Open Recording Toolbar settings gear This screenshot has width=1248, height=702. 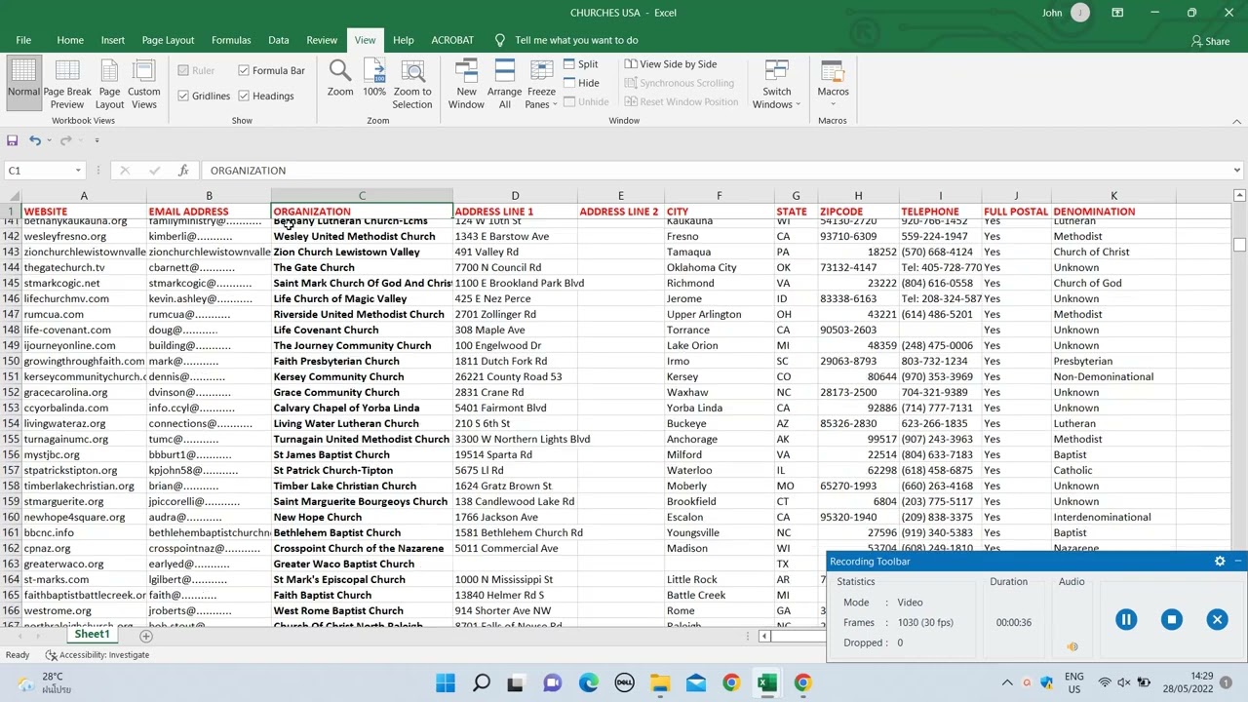(x=1220, y=562)
